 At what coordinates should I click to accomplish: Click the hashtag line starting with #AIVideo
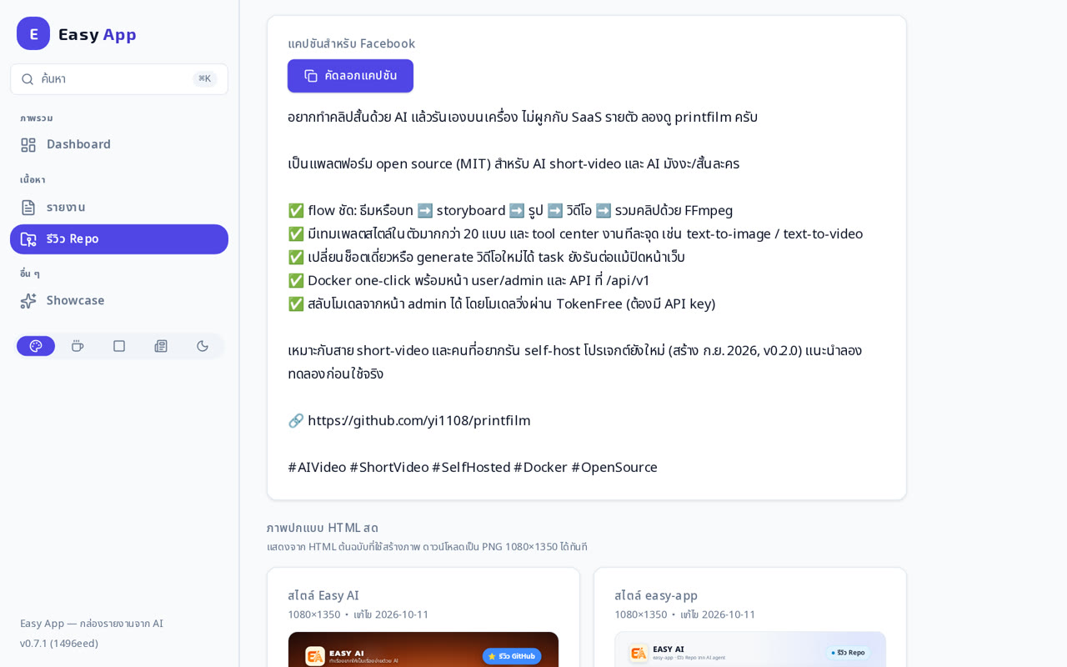pos(473,467)
